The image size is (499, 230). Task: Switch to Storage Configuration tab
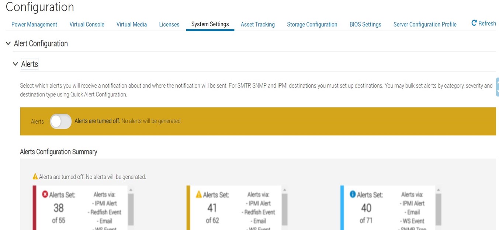(x=312, y=25)
